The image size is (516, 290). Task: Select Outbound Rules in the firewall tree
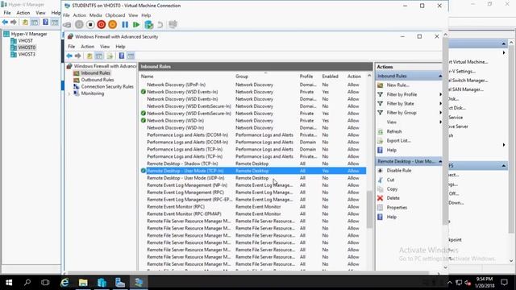(x=98, y=80)
